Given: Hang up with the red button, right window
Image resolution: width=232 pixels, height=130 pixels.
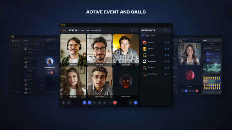Looking at the screenshot, I should click(197, 91).
